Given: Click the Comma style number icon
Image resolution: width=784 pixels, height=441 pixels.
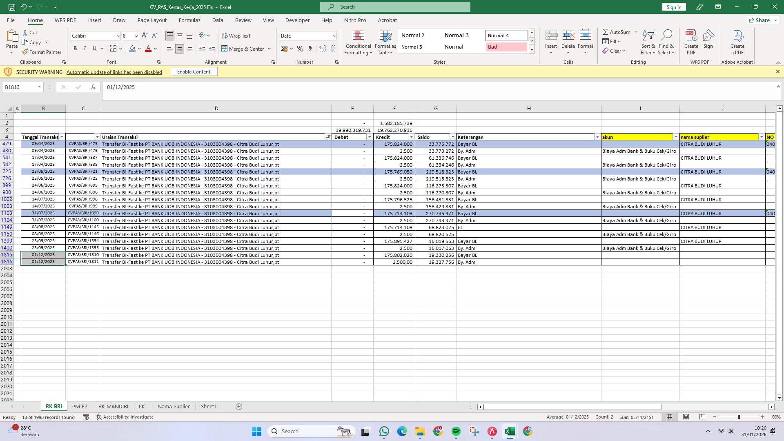Looking at the screenshot, I should 310,49.
